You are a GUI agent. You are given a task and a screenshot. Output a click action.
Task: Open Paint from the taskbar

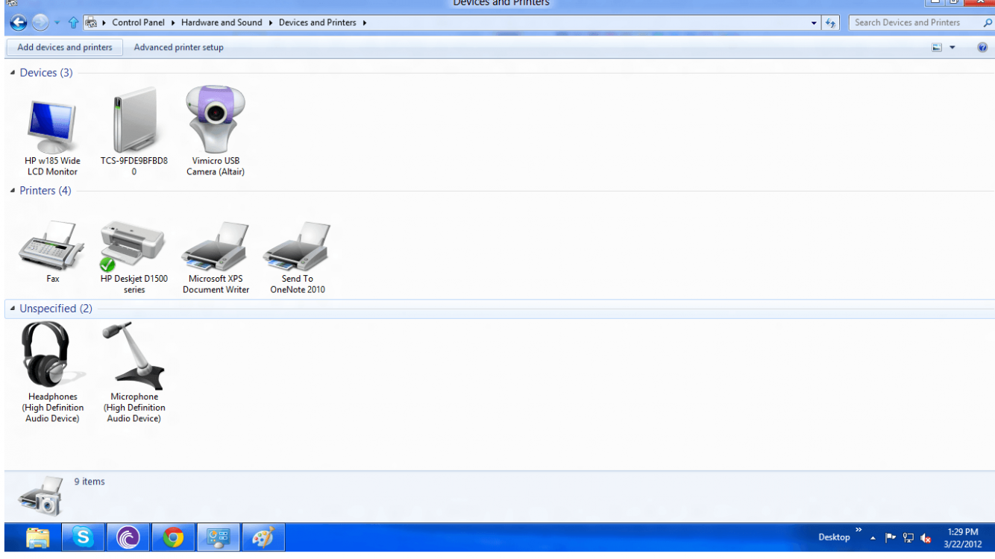263,537
